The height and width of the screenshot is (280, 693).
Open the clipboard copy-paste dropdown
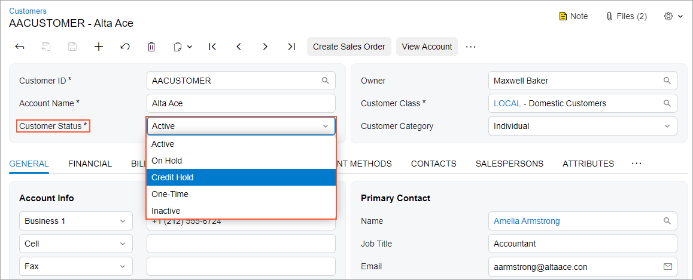[182, 47]
